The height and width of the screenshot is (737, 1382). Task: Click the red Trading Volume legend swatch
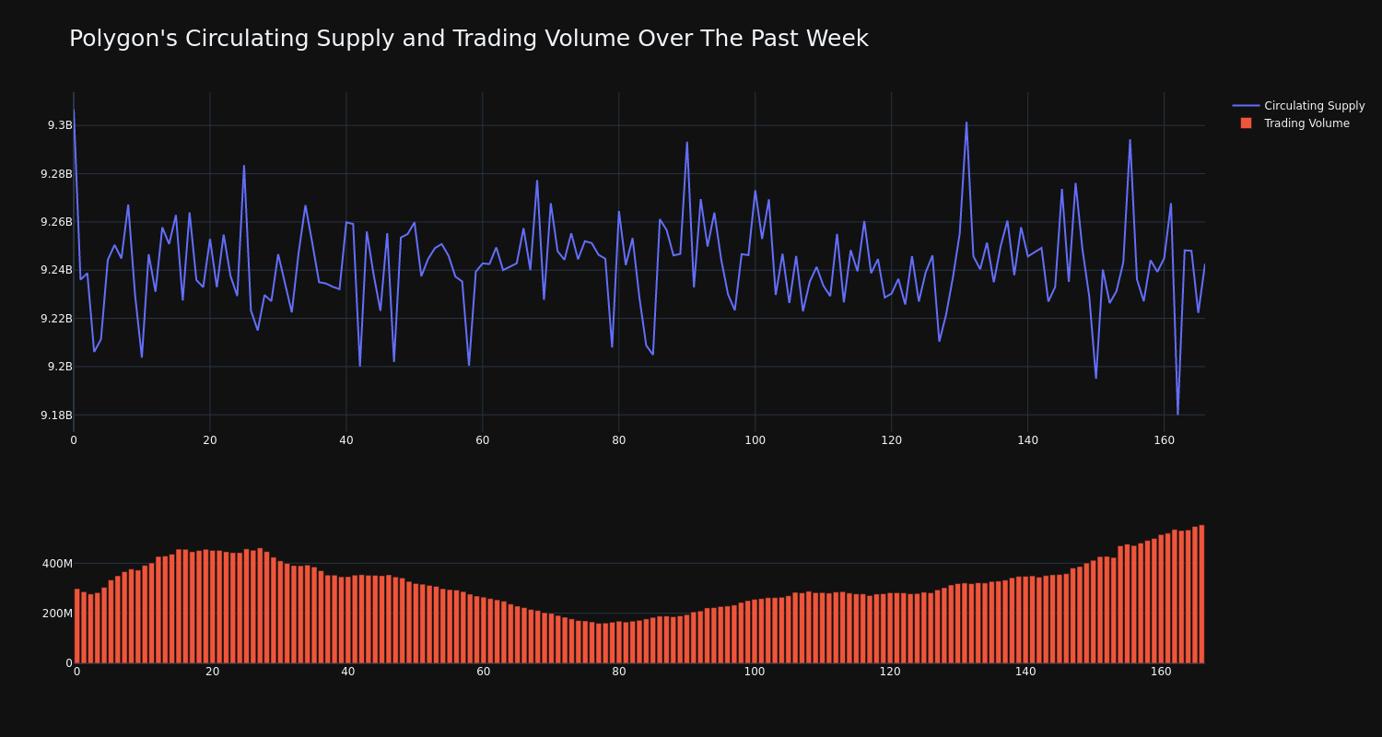[x=1246, y=123]
